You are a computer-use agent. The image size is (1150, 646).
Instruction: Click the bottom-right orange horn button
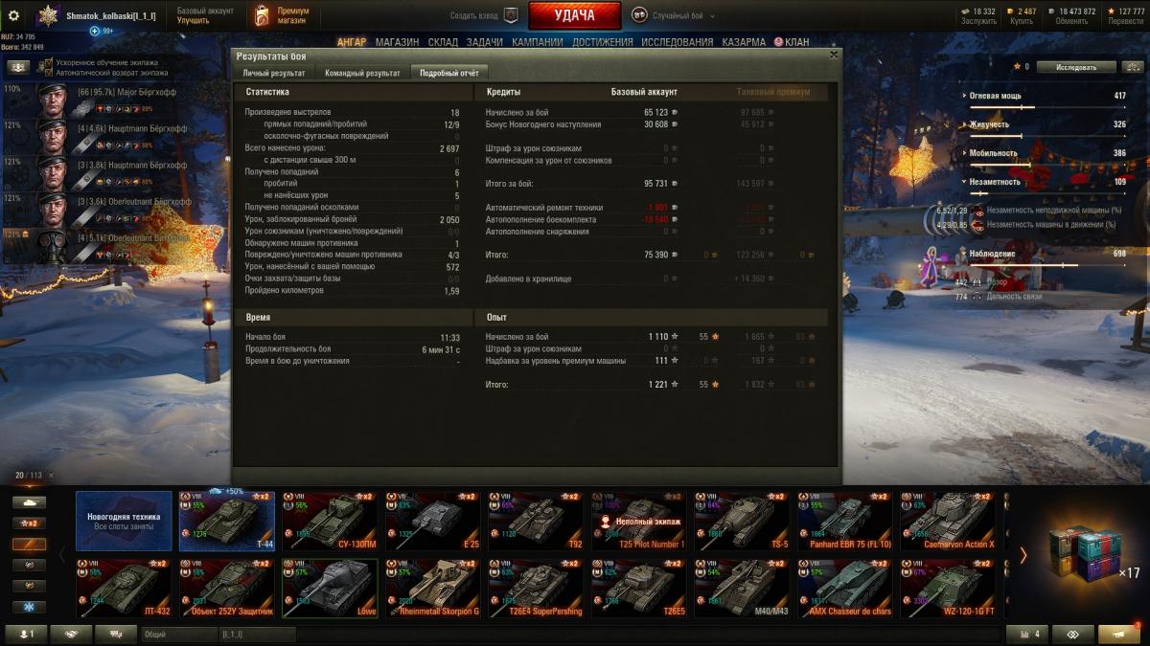[x=1119, y=635]
